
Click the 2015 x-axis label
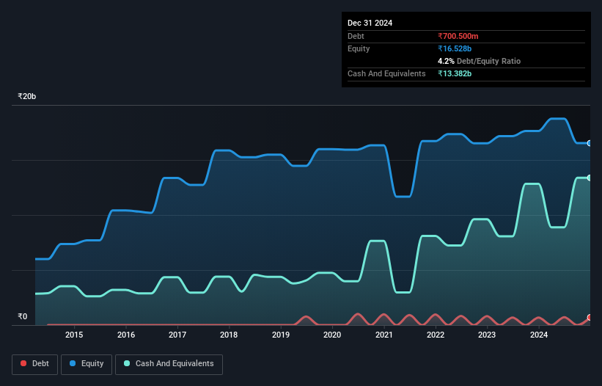(x=74, y=335)
